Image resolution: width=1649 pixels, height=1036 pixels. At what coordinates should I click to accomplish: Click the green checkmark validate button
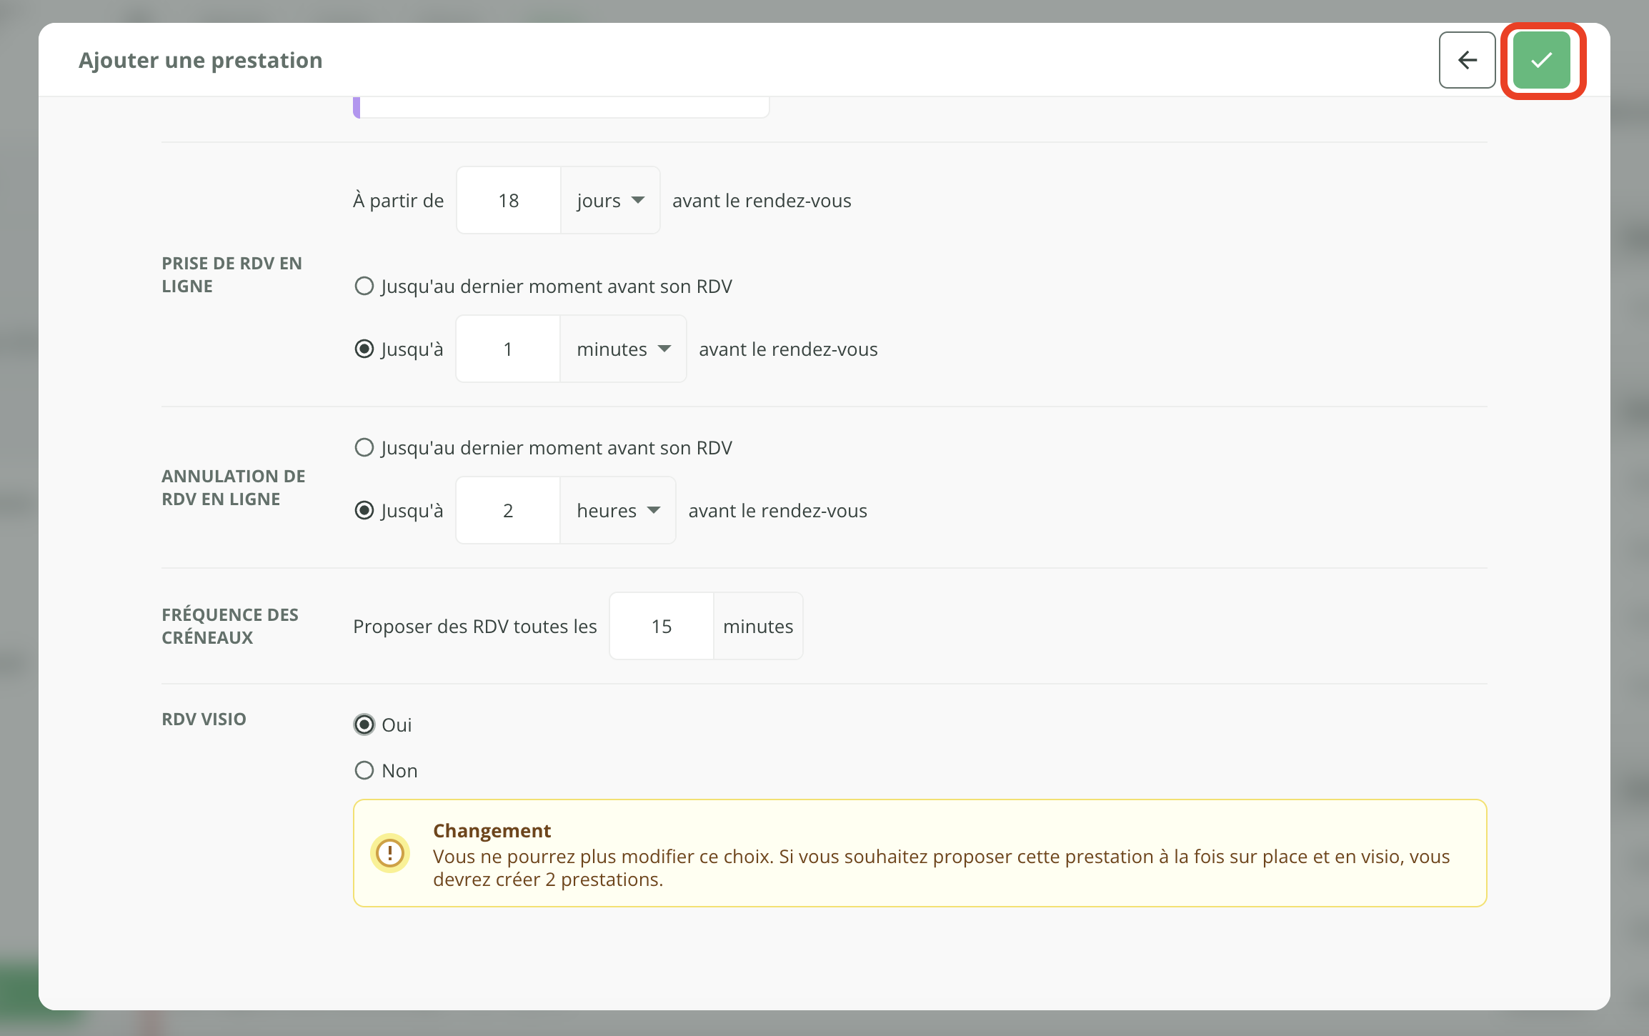1541,60
